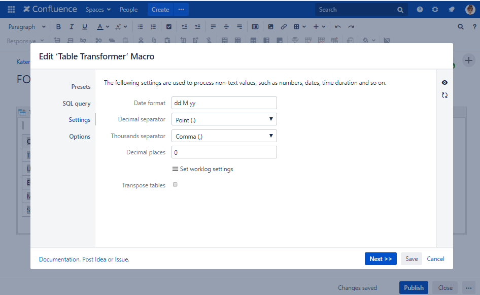This screenshot has width=480, height=295.
Task: Preview the macro output with the eye icon
Action: [444, 82]
